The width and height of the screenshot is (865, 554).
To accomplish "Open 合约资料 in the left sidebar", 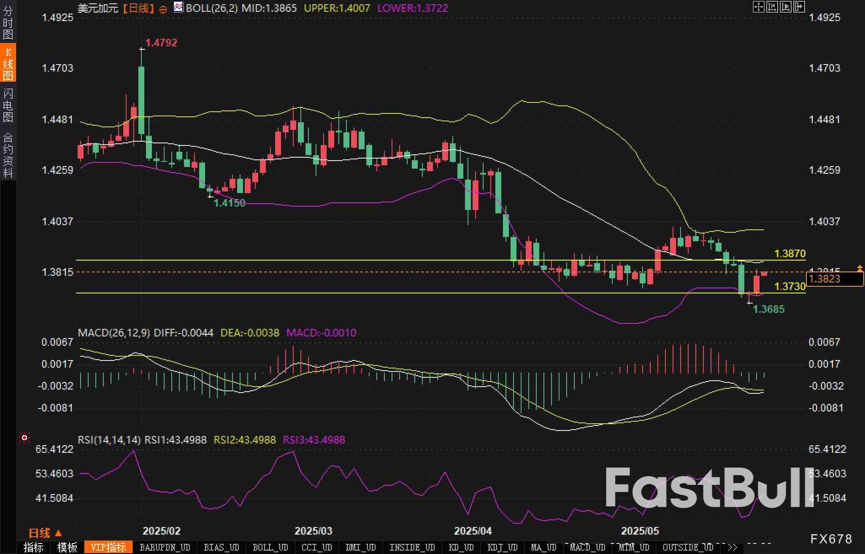I will (x=8, y=155).
